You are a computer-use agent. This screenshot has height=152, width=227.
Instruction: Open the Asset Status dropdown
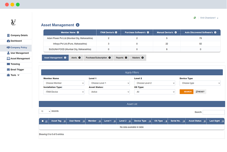(109, 92)
